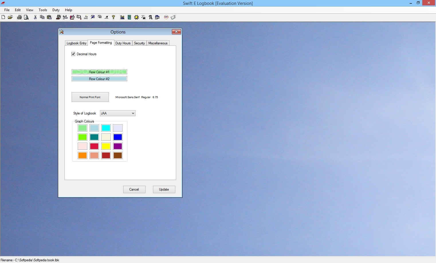Open the Duty menu
Screen dimensions: 436x263
[x=56, y=10]
